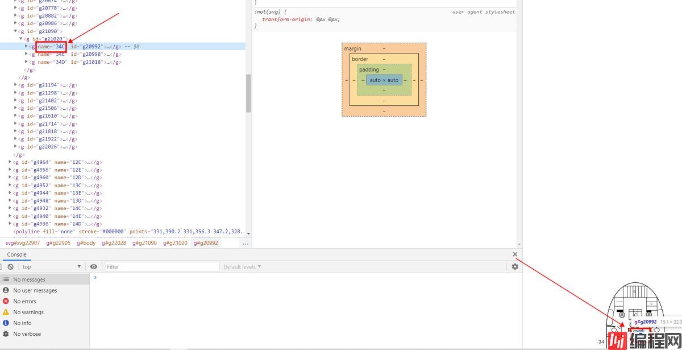682x350 pixels.
Task: Collapse the g21090 tree node
Action: [15, 31]
